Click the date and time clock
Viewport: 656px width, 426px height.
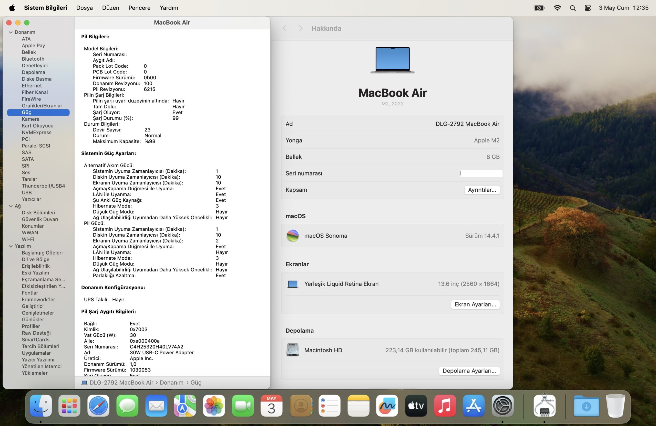(623, 8)
